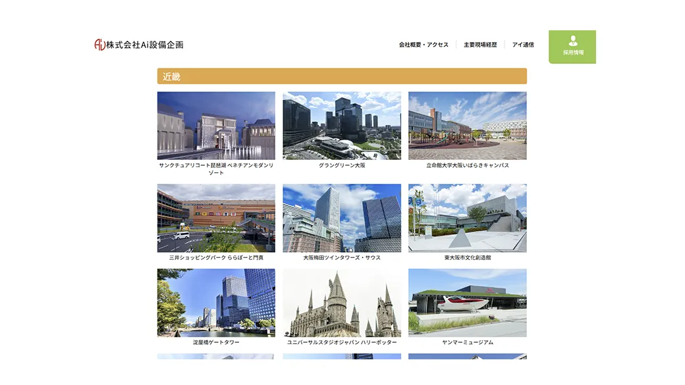Click caption ユニバーサルスタジオジャパン ハリーポッター
Viewport: 685px width, 385px height.
click(x=342, y=342)
